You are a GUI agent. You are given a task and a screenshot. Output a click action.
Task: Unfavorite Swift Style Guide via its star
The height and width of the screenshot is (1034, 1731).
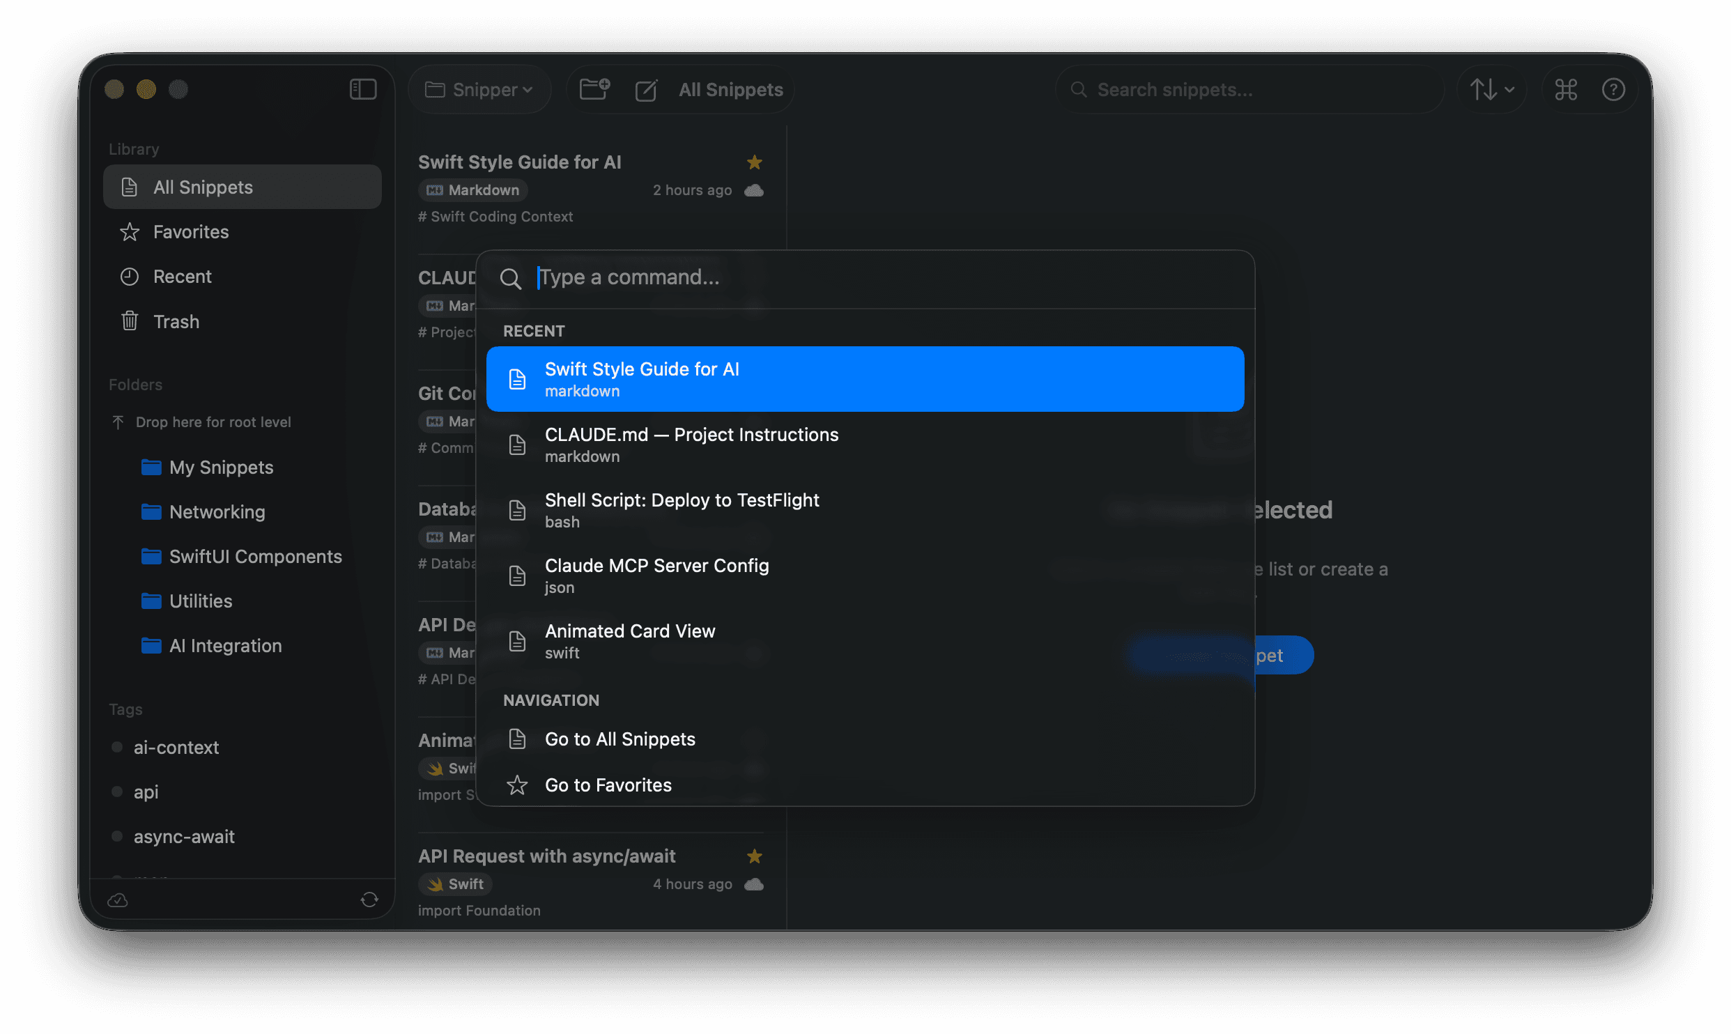(755, 162)
